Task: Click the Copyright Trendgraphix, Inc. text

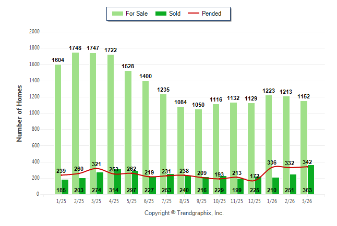Action: [x=184, y=214]
